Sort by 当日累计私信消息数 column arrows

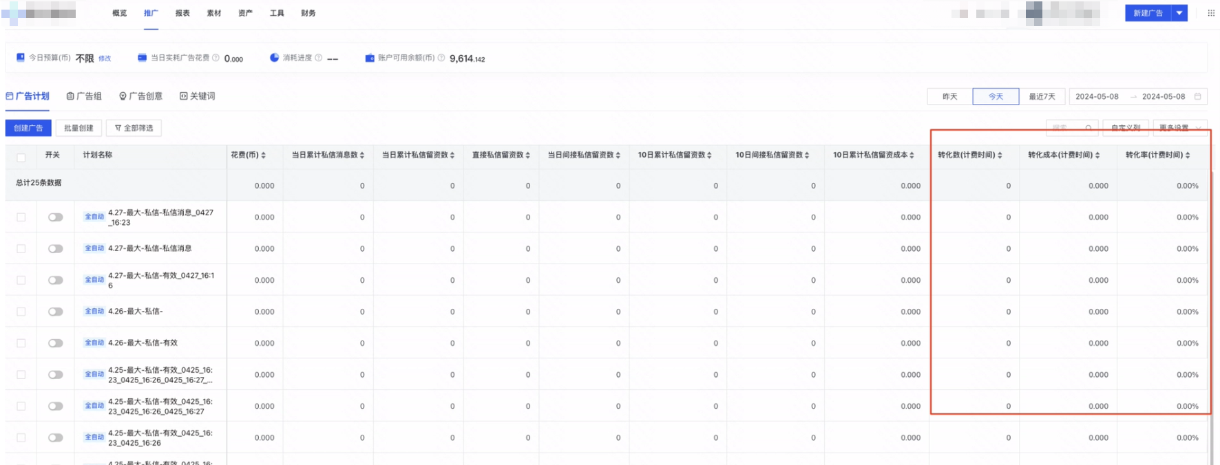point(362,155)
